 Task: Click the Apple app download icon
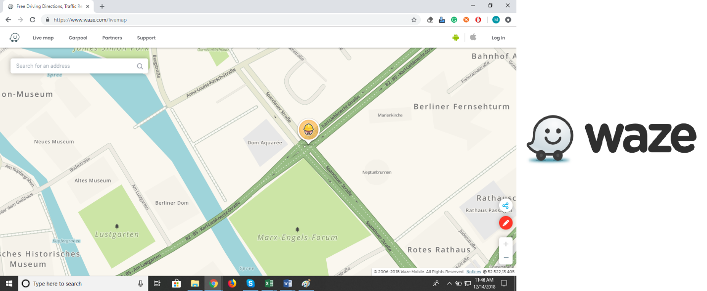(x=473, y=37)
